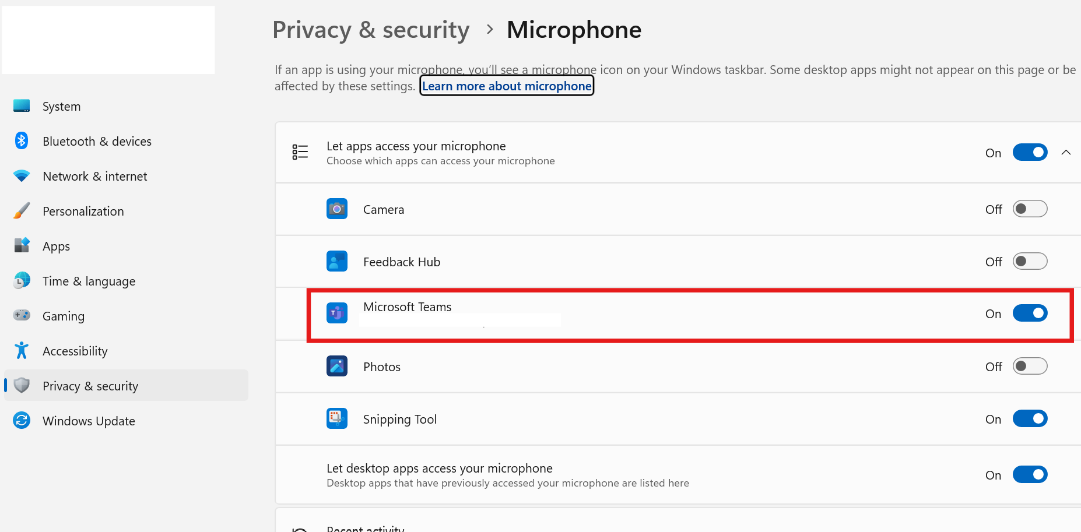Open Learn more about microphone link
This screenshot has width=1081, height=532.
pyautogui.click(x=507, y=86)
